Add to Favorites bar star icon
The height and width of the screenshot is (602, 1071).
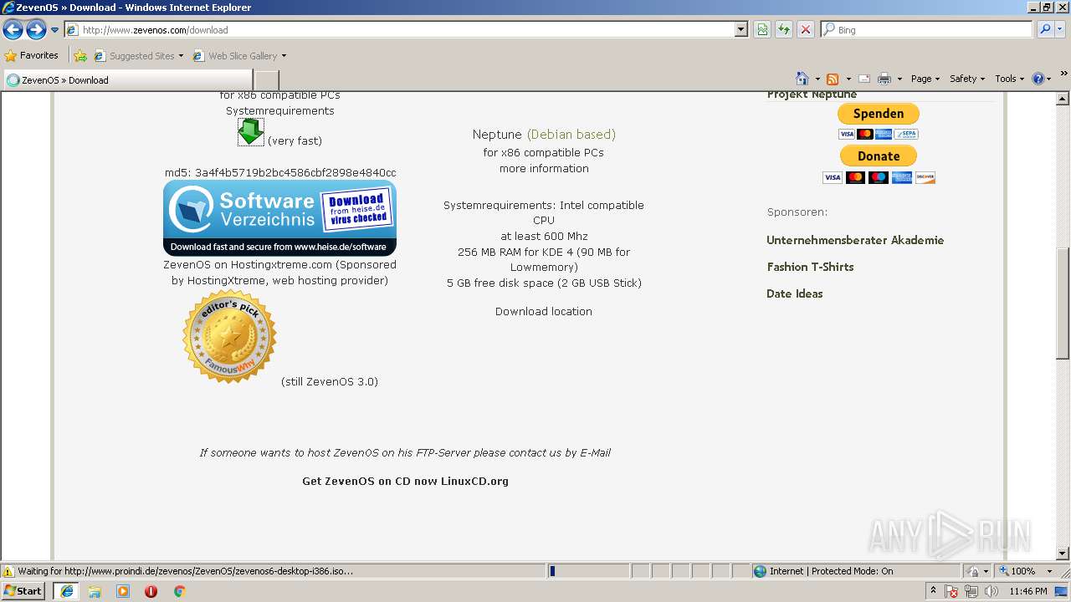[80, 56]
